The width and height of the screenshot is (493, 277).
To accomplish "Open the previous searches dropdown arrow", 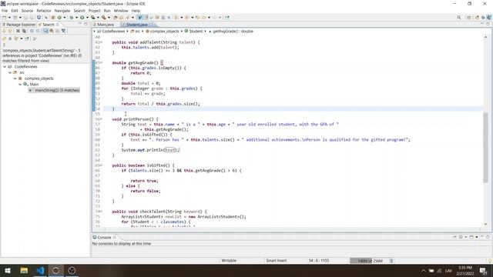I will point(22,38).
